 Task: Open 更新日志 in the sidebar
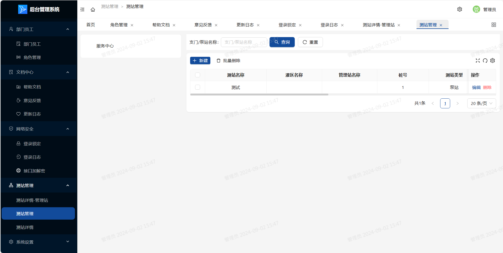click(x=38, y=114)
